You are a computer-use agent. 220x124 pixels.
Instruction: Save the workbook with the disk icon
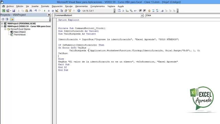pyautogui.click(x=14, y=11)
